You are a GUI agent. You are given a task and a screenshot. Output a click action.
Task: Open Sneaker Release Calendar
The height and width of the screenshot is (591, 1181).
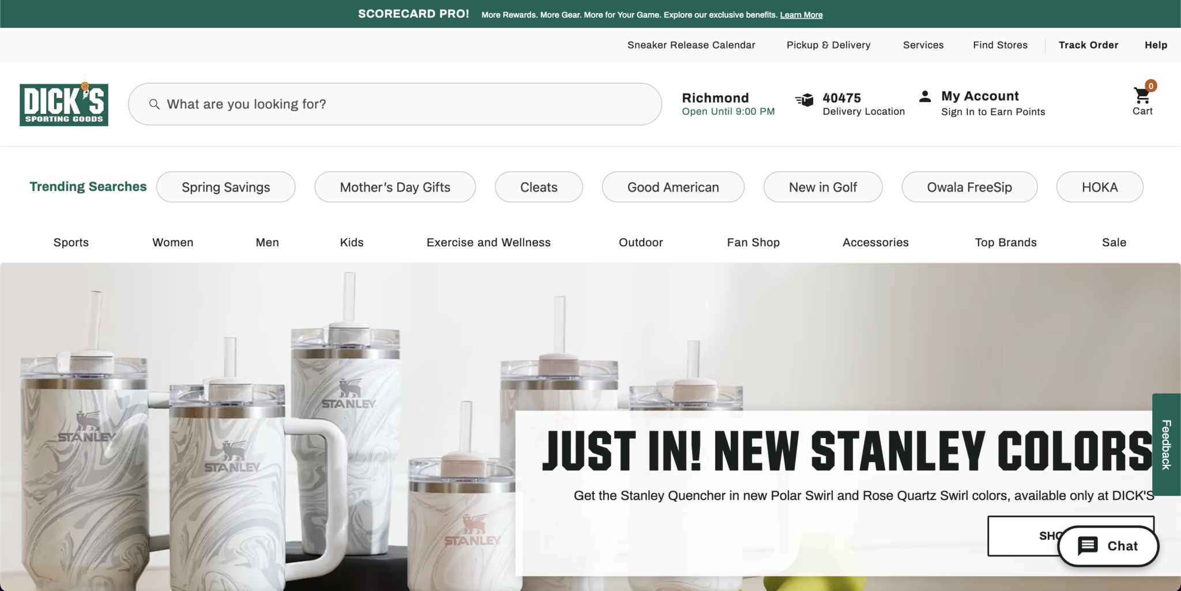(691, 45)
